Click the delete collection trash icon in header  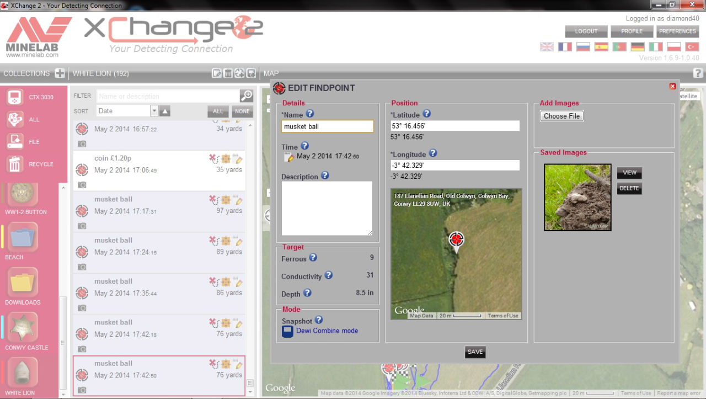tap(228, 73)
